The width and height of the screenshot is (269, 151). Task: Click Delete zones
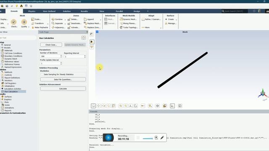pos(73,19)
